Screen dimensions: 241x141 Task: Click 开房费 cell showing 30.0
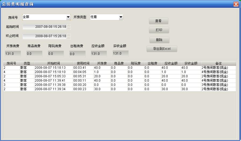[102, 89]
